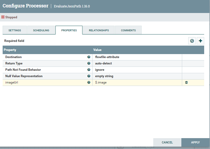210x149 pixels.
Task: Click the Stopped status text
Action: pyautogui.click(x=11, y=17)
